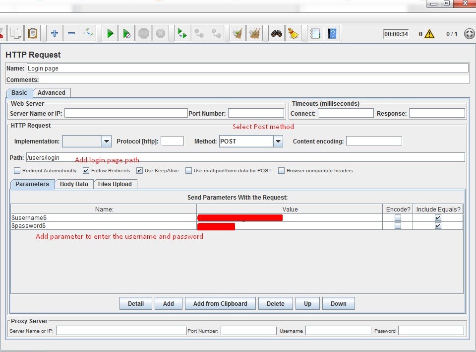Click the Comments input field
Screen dimensions: 476x352
coord(254,79)
